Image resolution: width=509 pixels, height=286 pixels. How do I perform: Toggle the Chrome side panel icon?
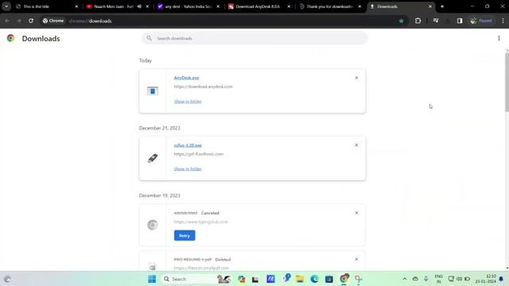tap(460, 21)
